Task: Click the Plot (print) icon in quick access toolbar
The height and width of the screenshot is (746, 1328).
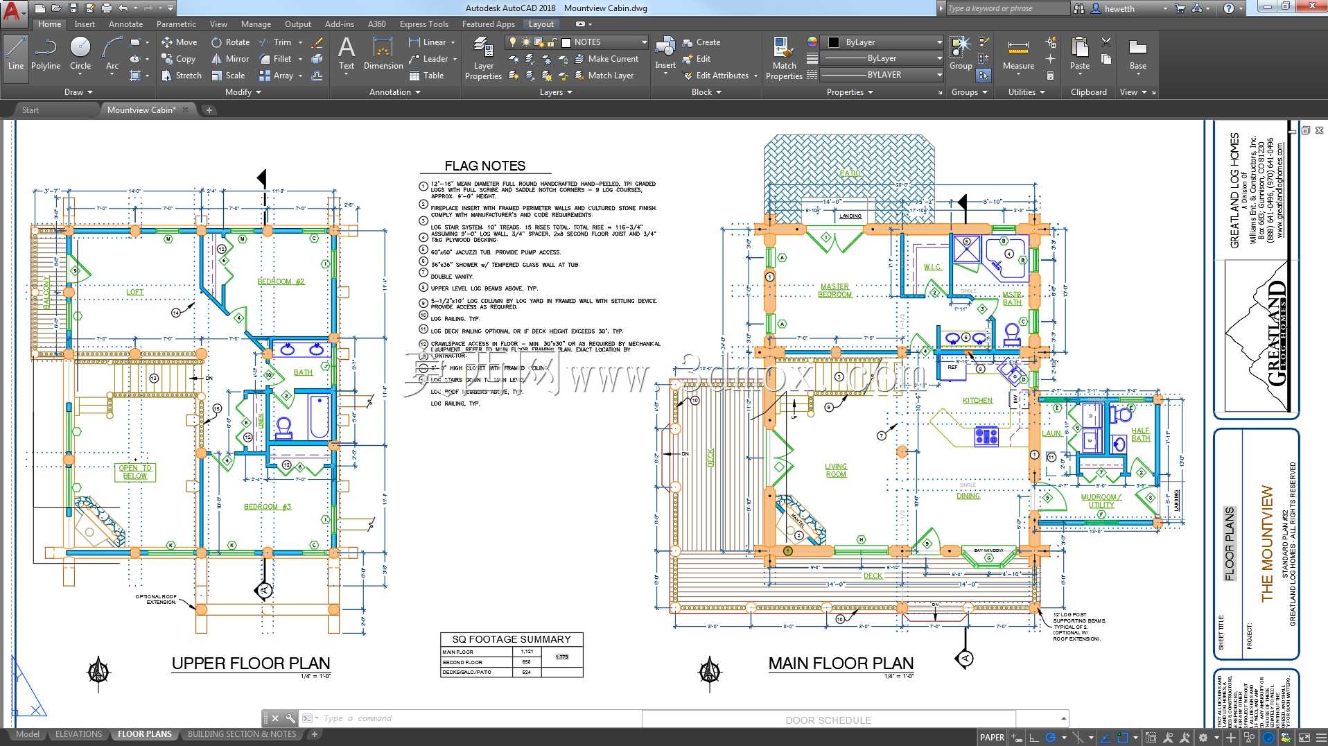Action: point(106,8)
